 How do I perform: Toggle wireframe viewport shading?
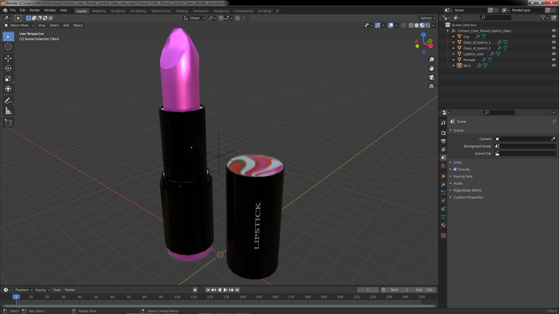[411, 25]
